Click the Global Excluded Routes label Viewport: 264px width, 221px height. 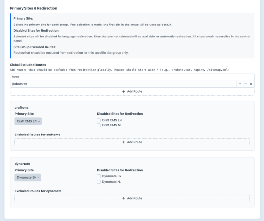click(x=28, y=65)
